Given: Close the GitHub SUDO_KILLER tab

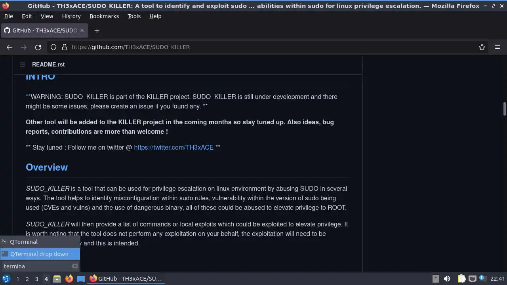Looking at the screenshot, I should pos(82,30).
